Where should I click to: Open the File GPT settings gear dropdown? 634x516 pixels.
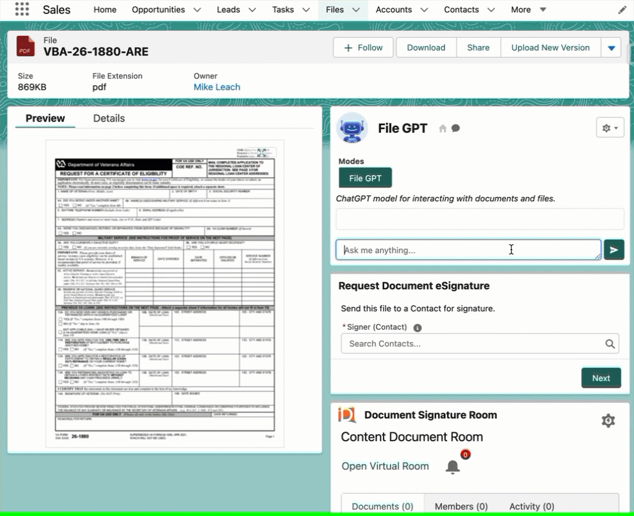pyautogui.click(x=610, y=128)
